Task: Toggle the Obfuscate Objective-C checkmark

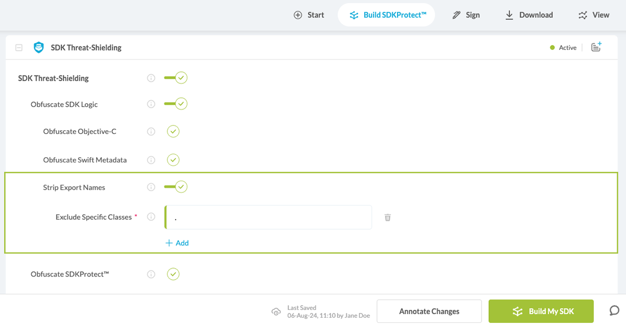Action: click(x=173, y=131)
